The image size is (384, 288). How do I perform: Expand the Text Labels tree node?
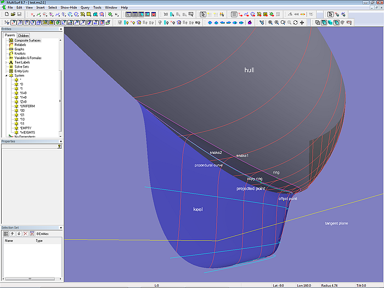point(7,63)
